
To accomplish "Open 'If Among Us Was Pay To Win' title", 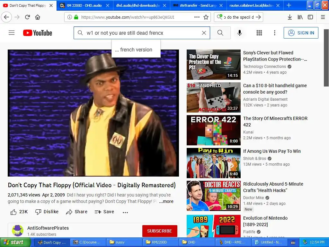I will [272, 151].
